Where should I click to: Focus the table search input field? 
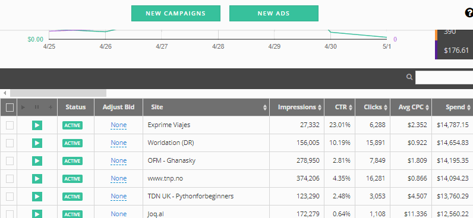444,77
